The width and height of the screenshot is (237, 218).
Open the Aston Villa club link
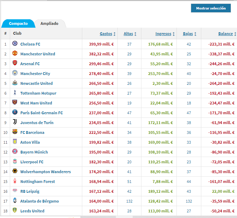tap(30, 142)
